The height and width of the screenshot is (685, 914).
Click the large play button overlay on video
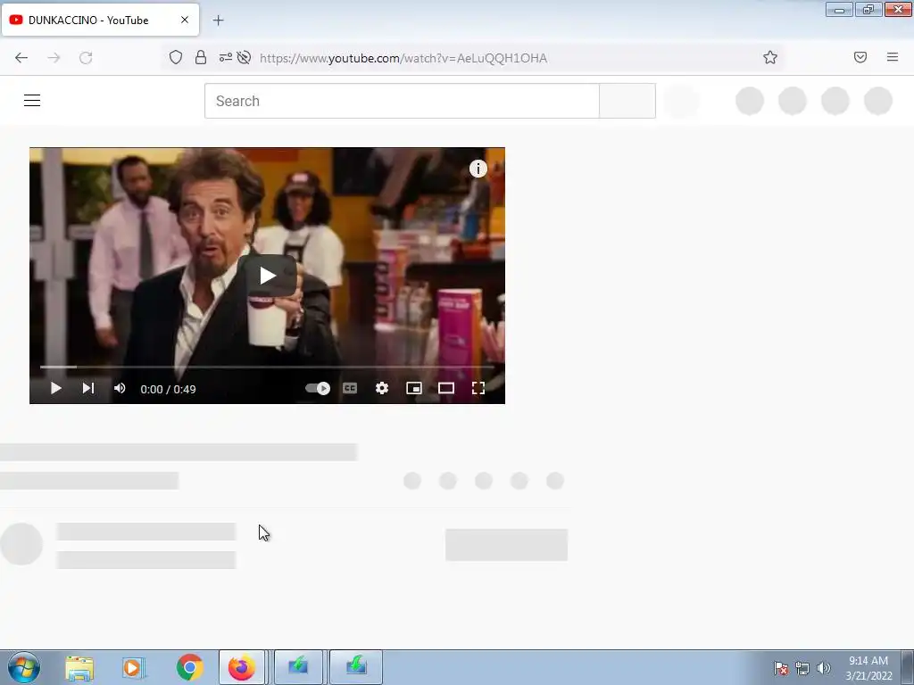click(267, 276)
